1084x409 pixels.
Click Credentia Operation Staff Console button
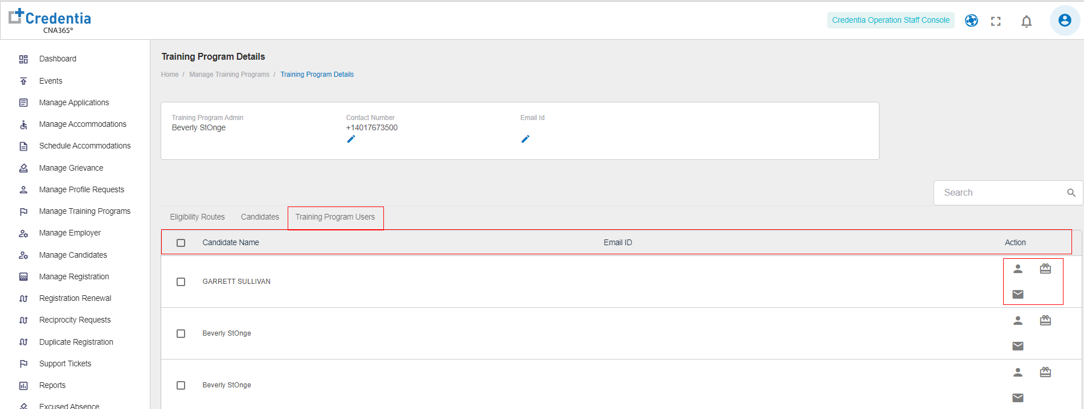[890, 20]
